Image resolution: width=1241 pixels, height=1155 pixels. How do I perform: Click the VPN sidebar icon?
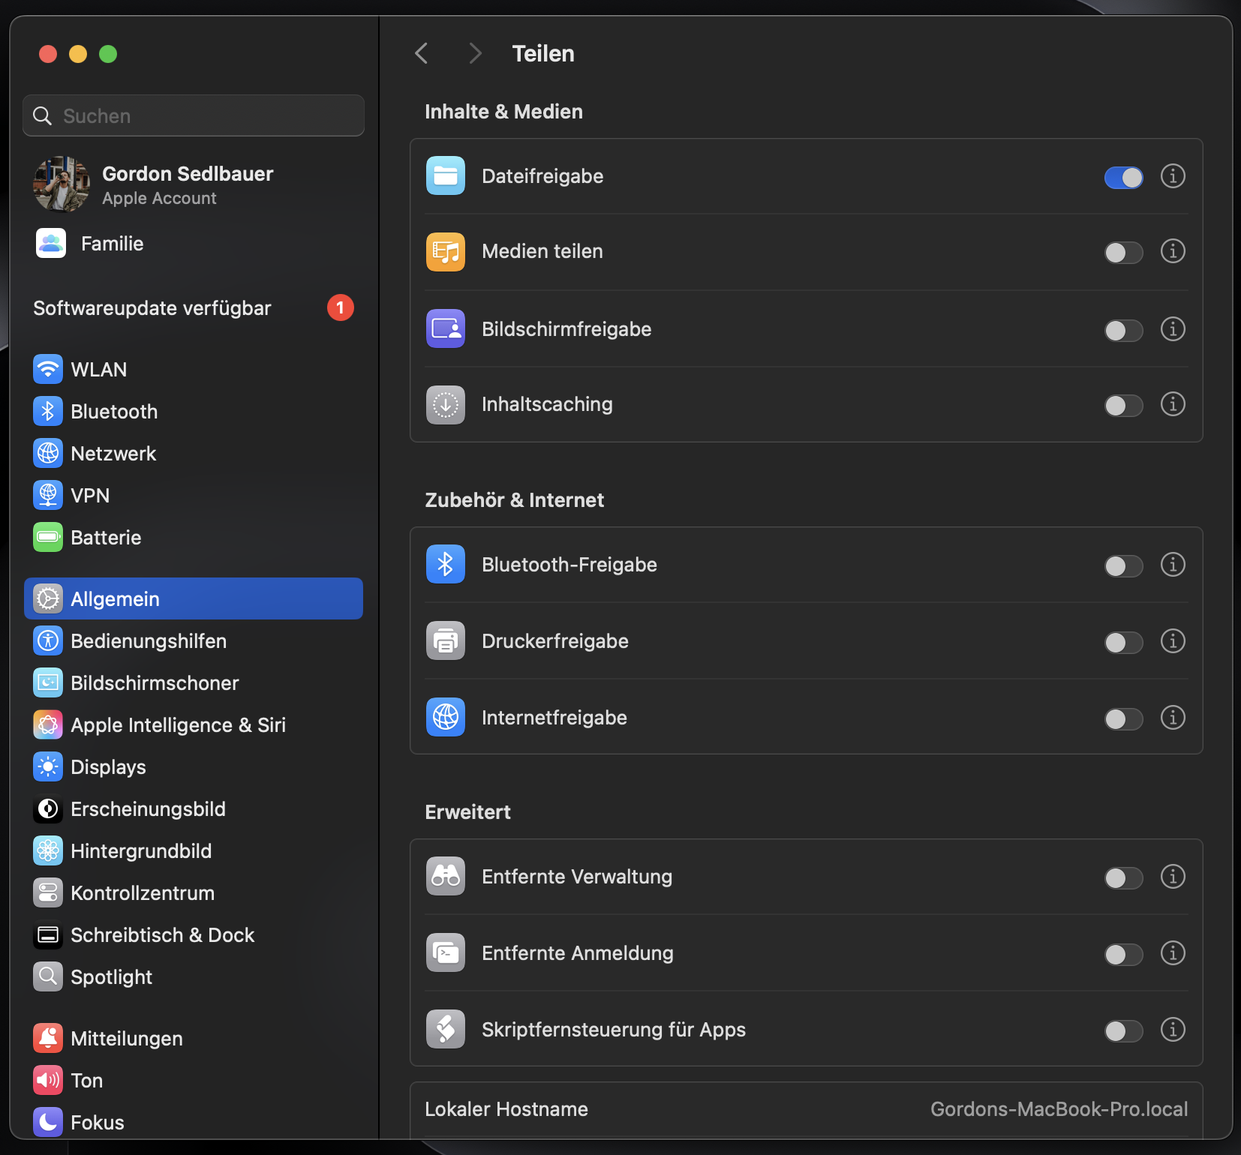pyautogui.click(x=48, y=495)
